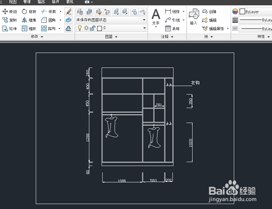This screenshot has width=272, height=209.
Task: Insert a Table (表格)
Action: tap(172, 29)
